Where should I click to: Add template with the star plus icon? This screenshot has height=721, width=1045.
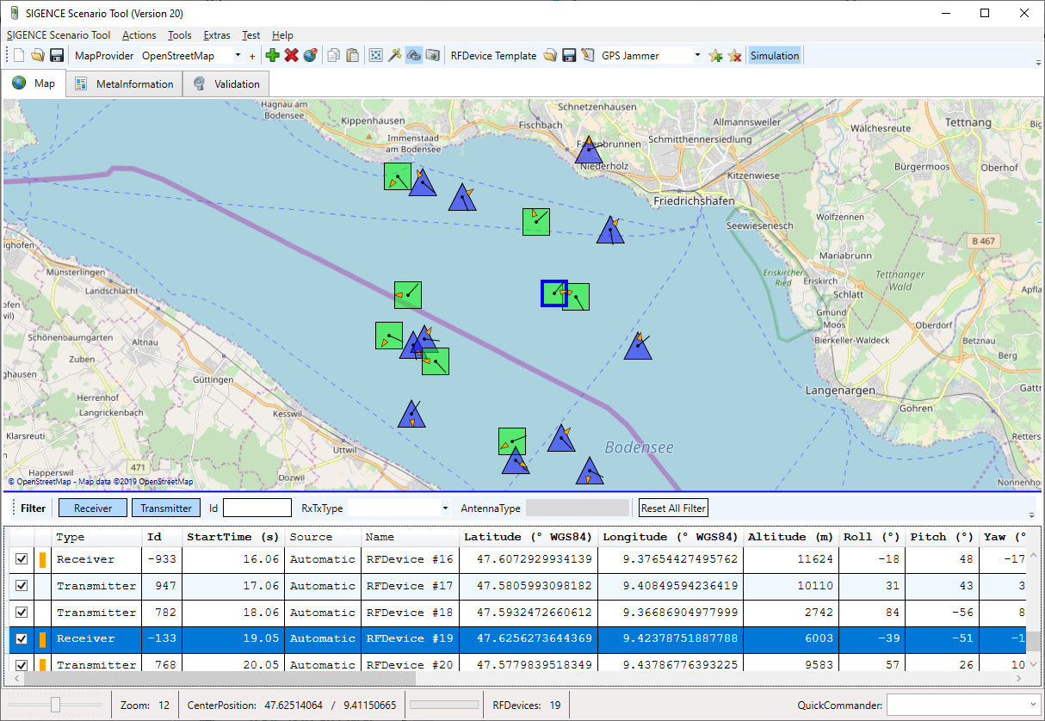tap(715, 56)
